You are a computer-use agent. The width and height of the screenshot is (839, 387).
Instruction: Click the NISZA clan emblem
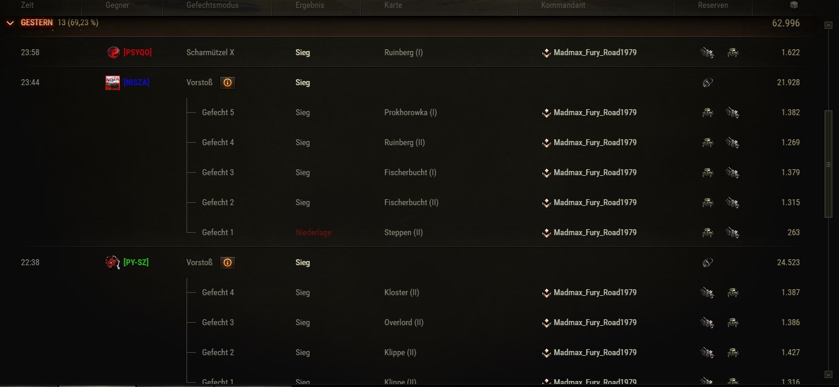(x=113, y=83)
